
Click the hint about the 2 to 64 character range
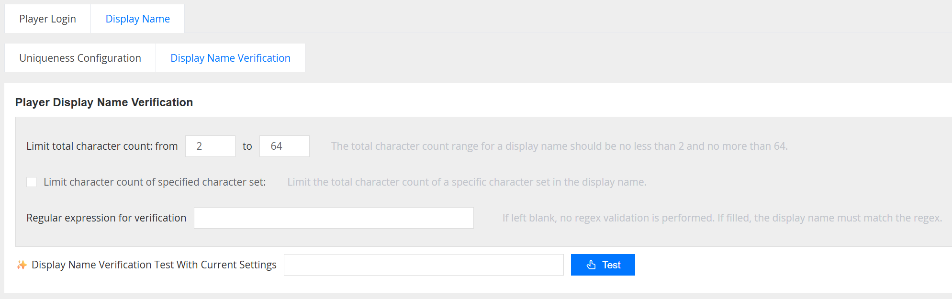[x=559, y=146]
